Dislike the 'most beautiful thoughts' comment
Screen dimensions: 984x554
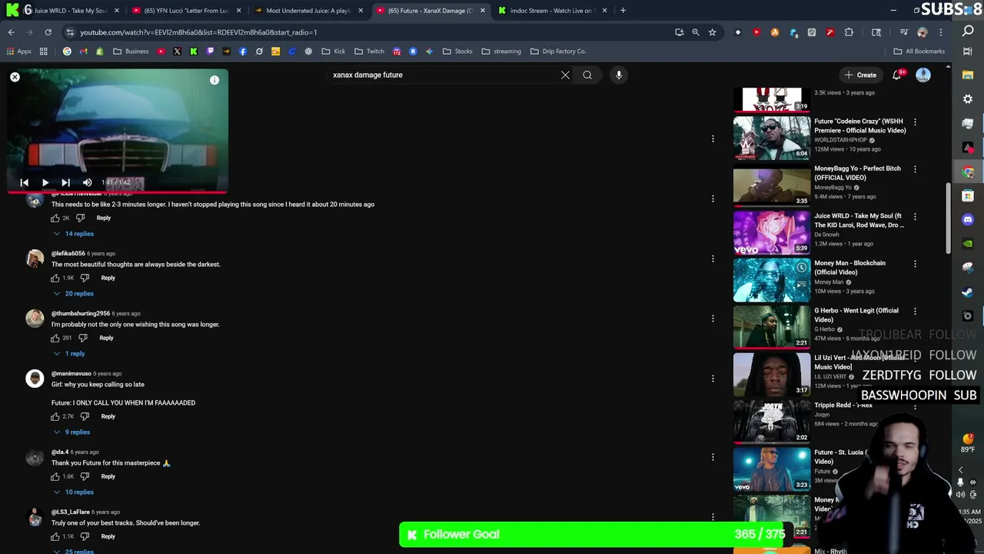85,278
